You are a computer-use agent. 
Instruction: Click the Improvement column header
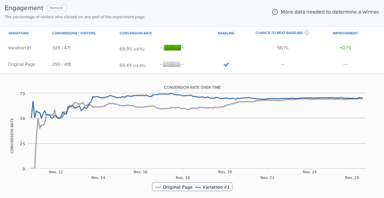[345, 33]
